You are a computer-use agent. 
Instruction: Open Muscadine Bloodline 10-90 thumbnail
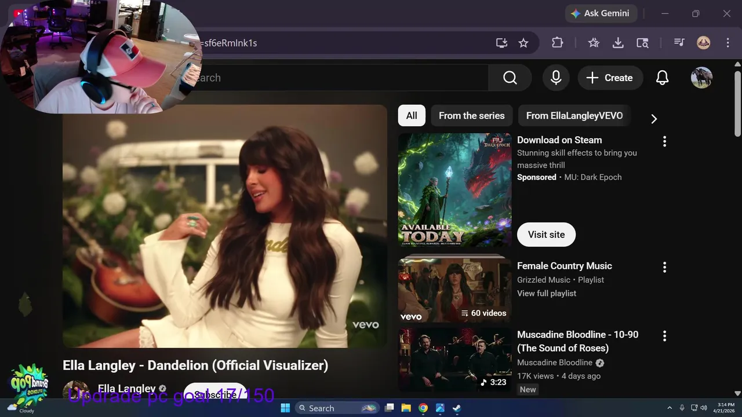pyautogui.click(x=454, y=360)
